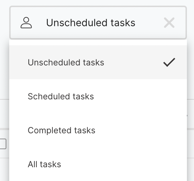This screenshot has width=194, height=181.
Task: Select All tasks in the dropdown
Action: [x=98, y=164]
